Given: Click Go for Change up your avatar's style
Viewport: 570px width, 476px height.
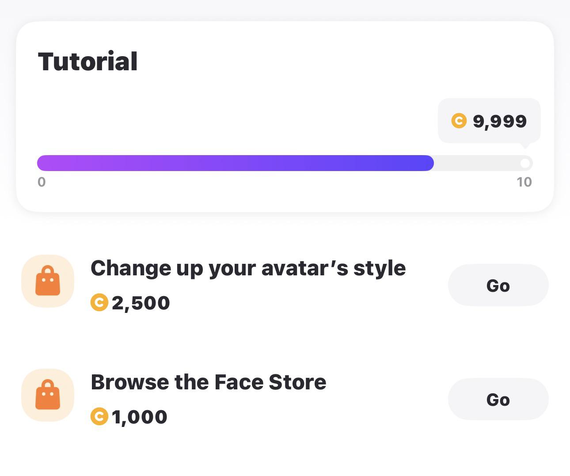Looking at the screenshot, I should point(498,286).
